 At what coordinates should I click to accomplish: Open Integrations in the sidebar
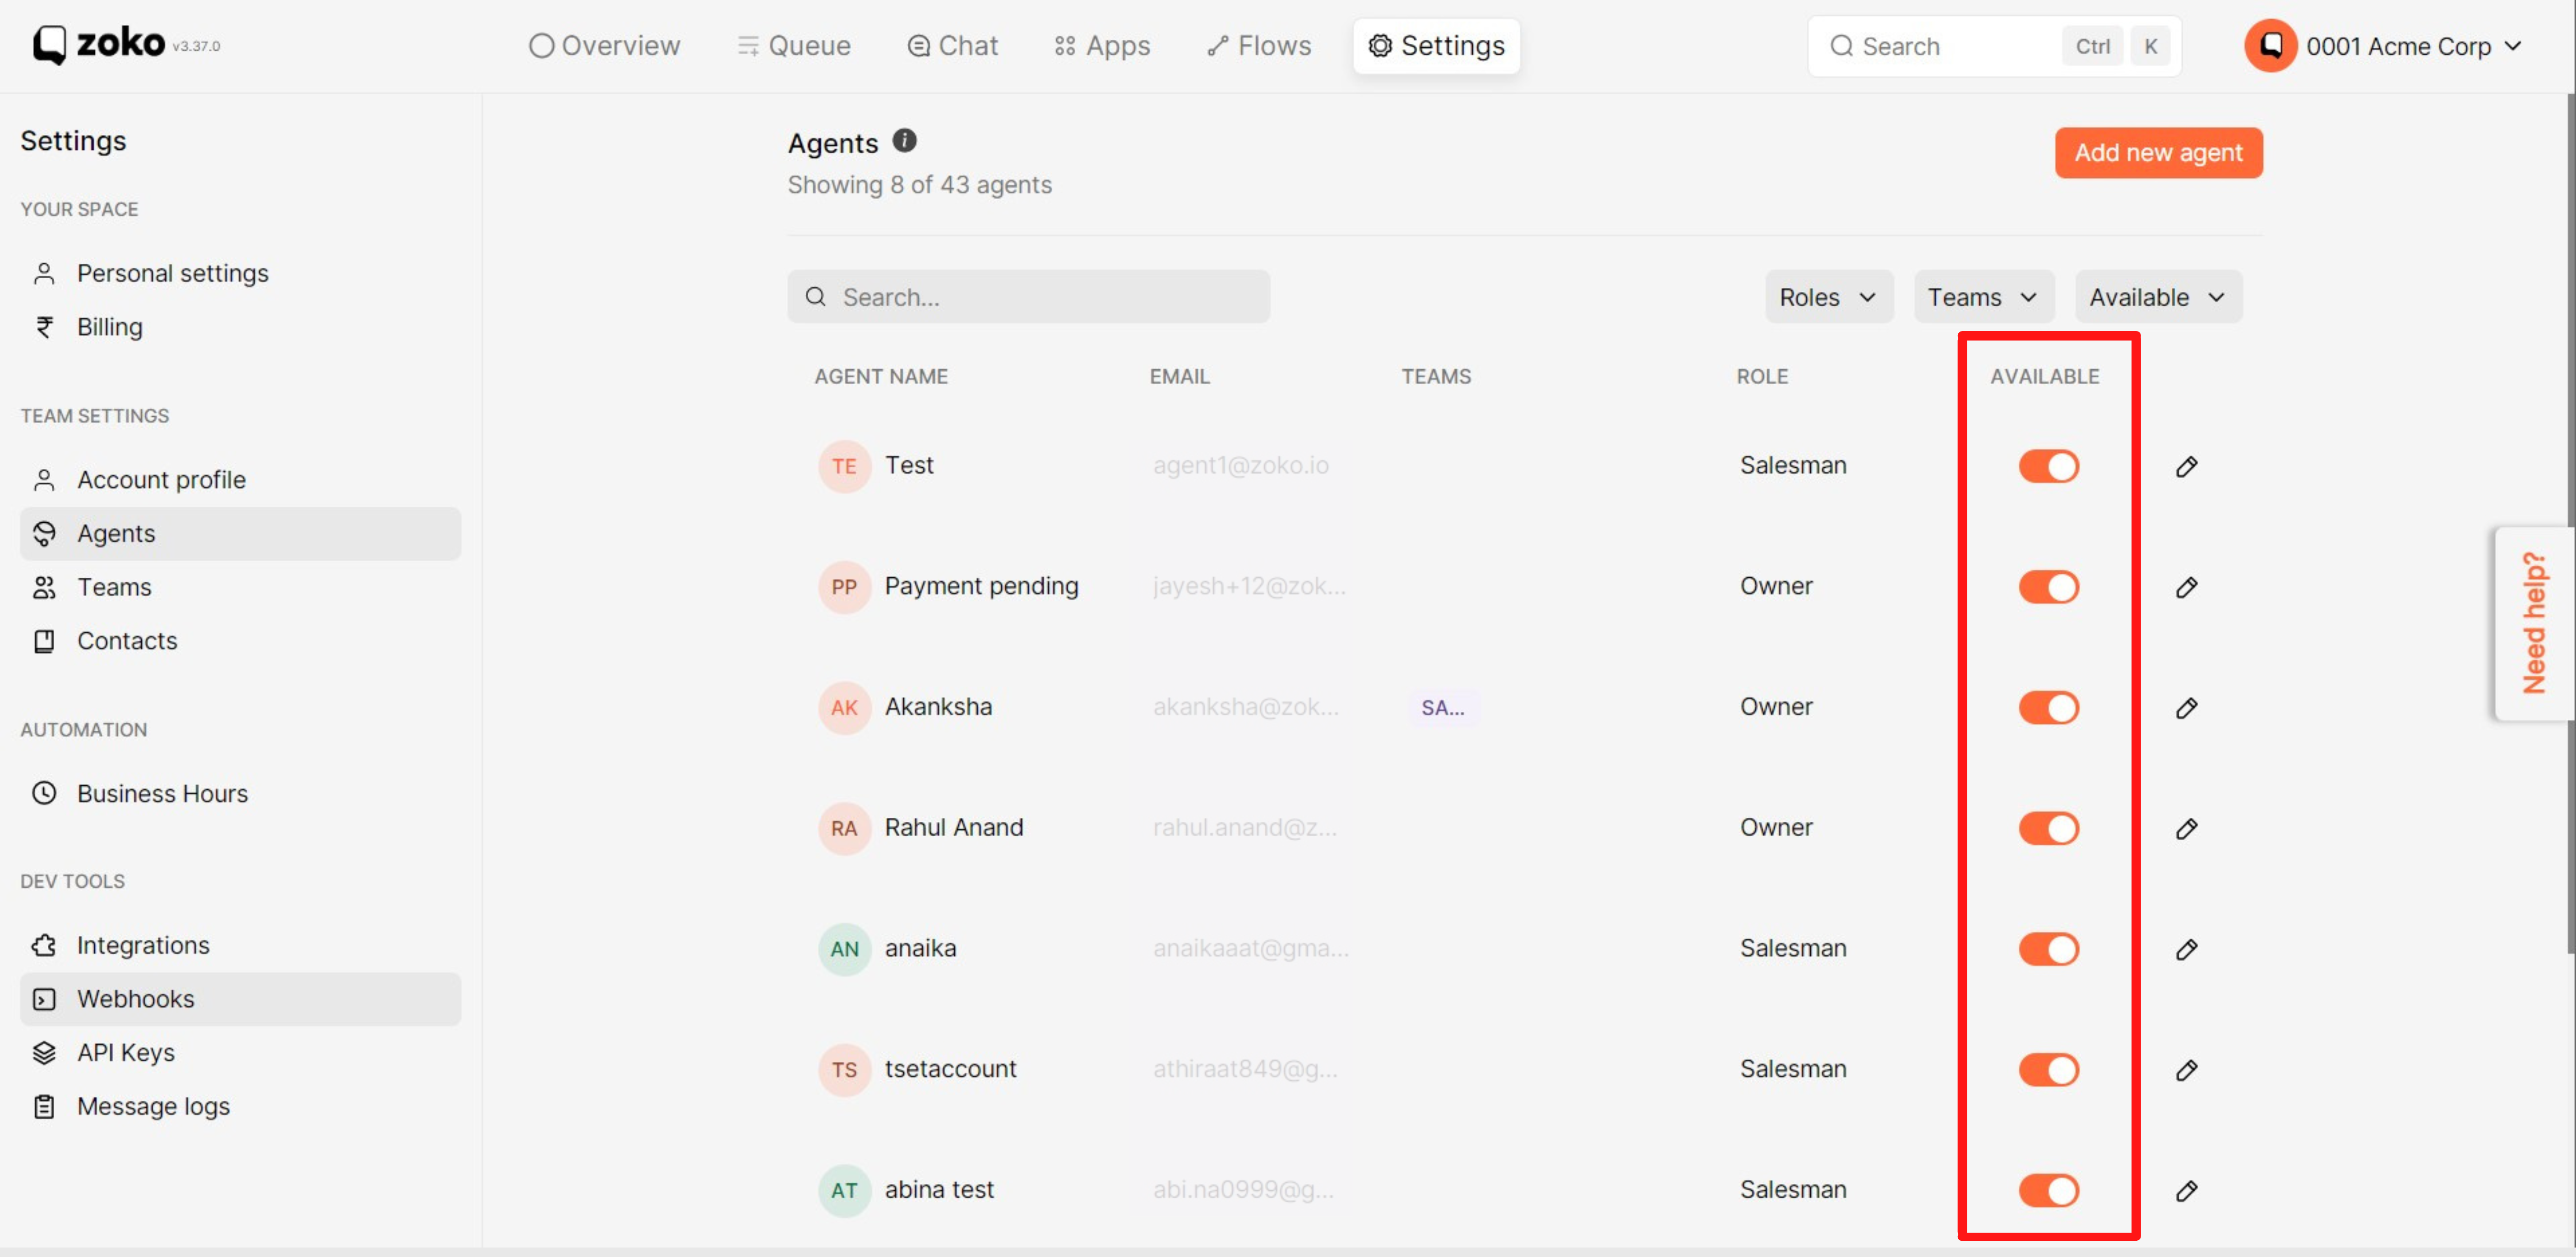[x=143, y=945]
